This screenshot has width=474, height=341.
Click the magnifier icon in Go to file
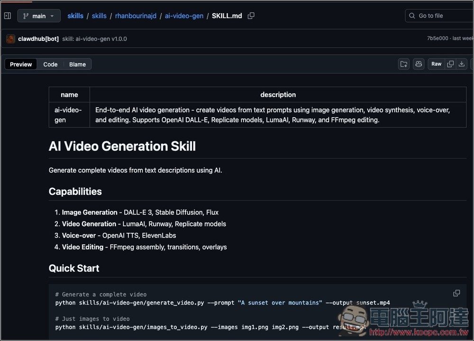pos(412,16)
